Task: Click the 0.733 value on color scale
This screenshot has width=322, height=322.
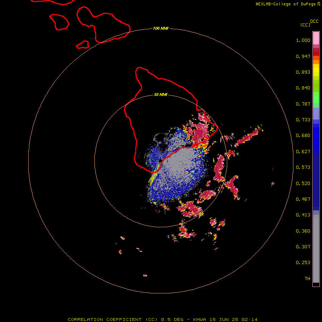Action: coord(303,120)
